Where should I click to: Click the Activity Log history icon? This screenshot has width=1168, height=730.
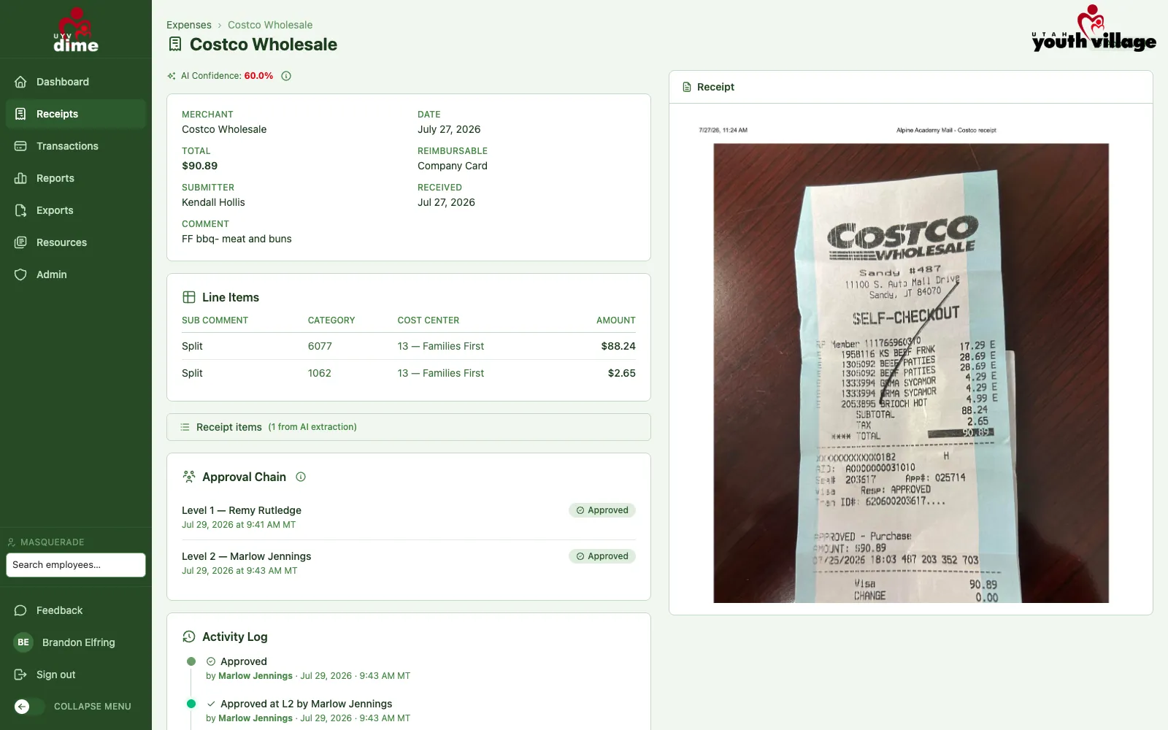pyautogui.click(x=189, y=637)
